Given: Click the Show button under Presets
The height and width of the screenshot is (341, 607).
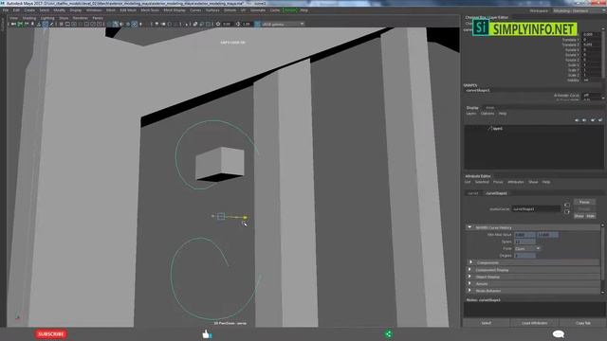Looking at the screenshot, I should tap(579, 216).
